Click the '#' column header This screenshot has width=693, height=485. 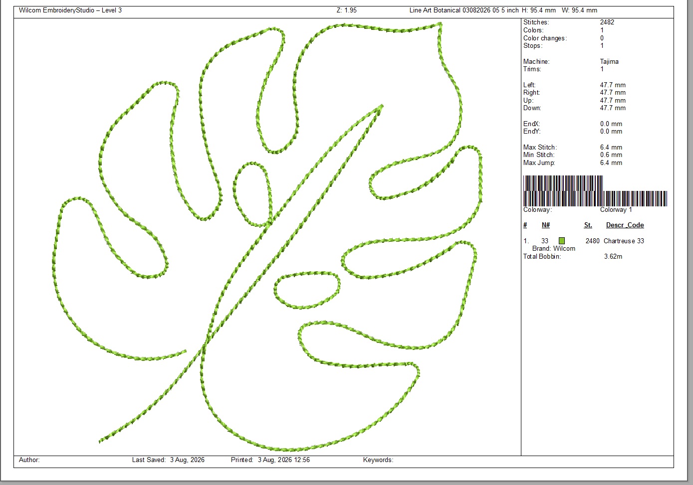pos(525,225)
